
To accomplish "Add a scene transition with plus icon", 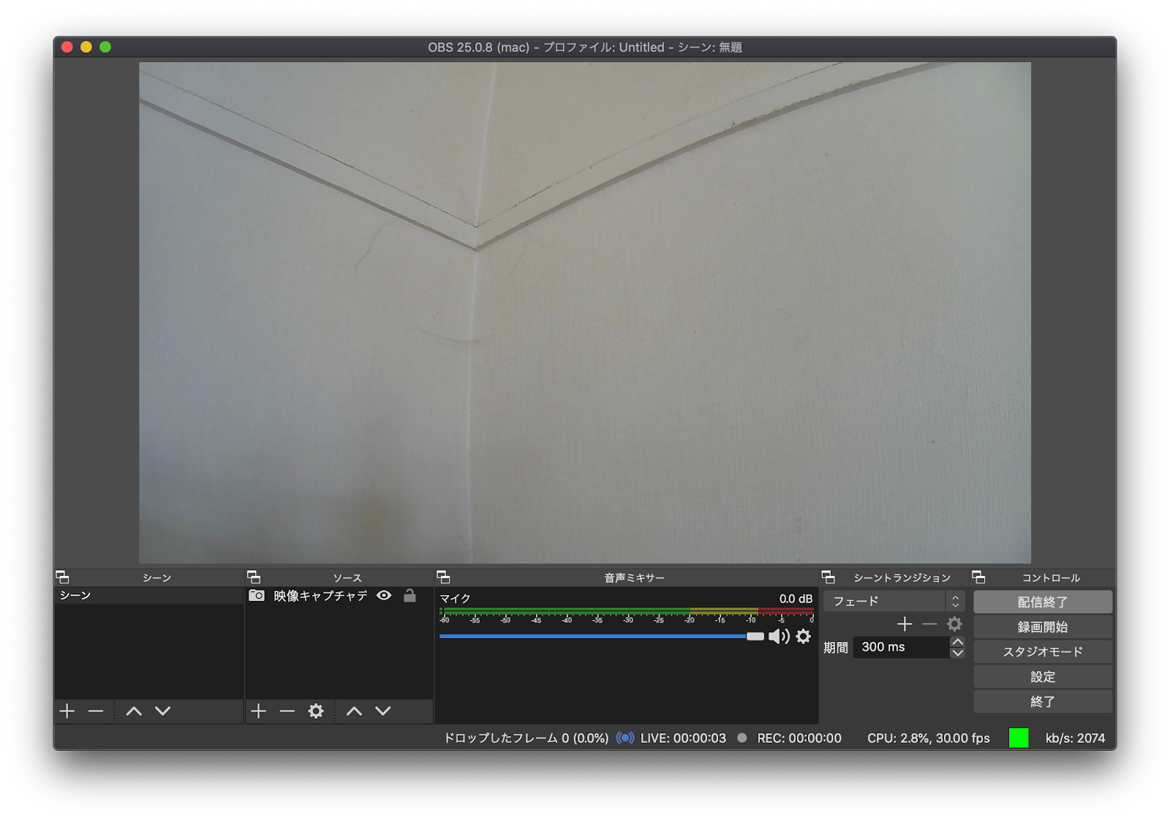I will [x=905, y=624].
